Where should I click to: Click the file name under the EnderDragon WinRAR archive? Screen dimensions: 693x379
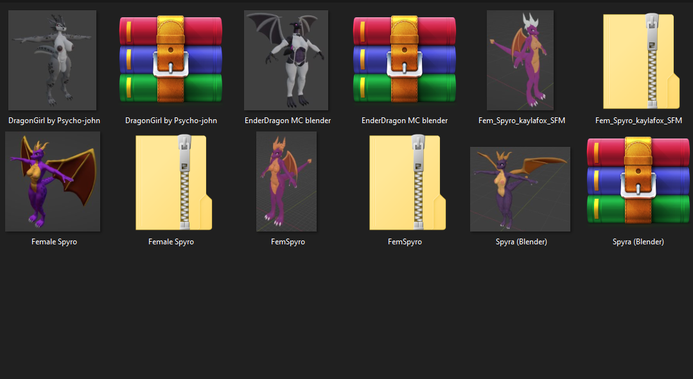[x=405, y=121]
